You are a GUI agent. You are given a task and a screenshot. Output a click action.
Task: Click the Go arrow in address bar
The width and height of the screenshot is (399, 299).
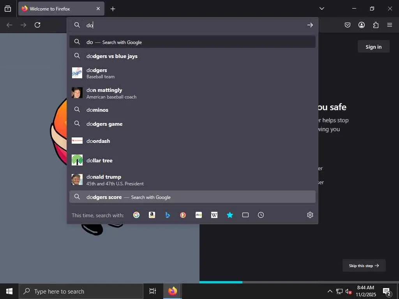coord(310,25)
